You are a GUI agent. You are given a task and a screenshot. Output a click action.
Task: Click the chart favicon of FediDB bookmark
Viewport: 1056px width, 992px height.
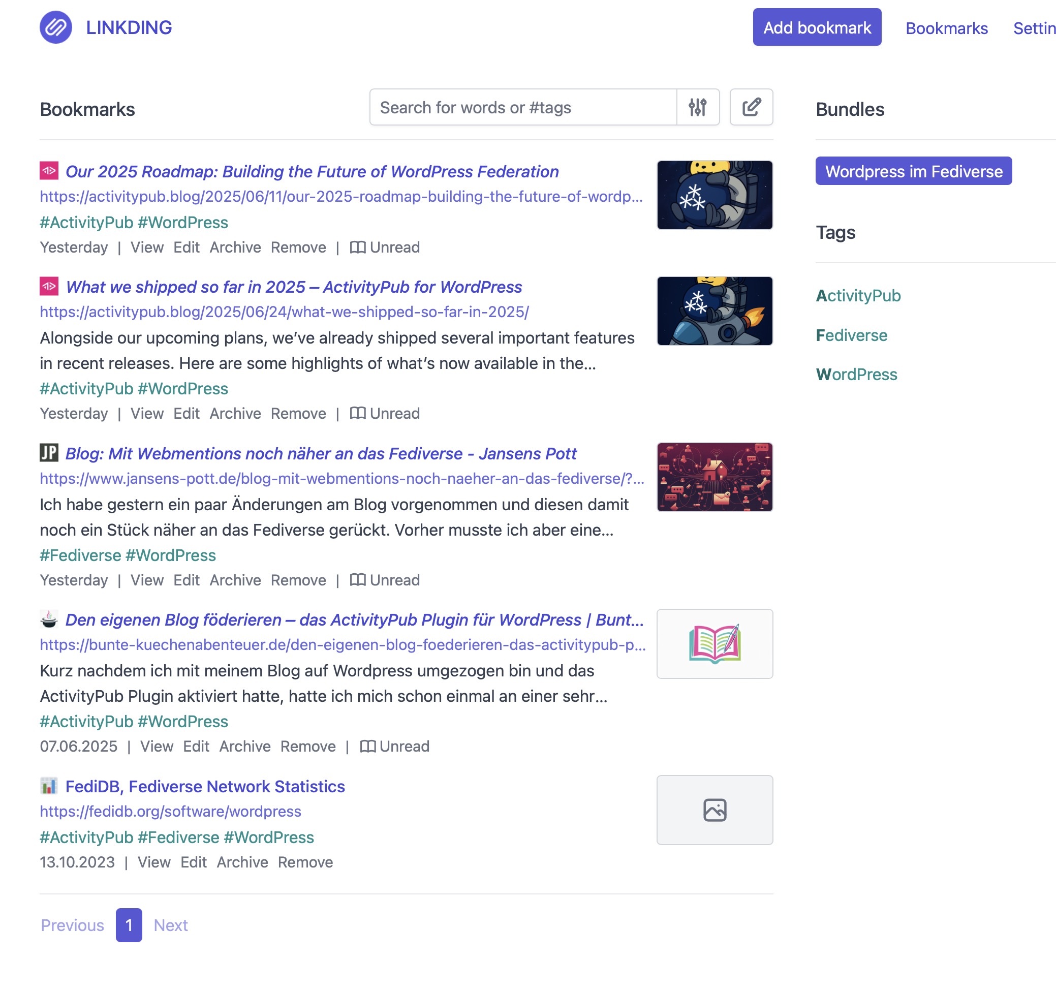pyautogui.click(x=49, y=786)
